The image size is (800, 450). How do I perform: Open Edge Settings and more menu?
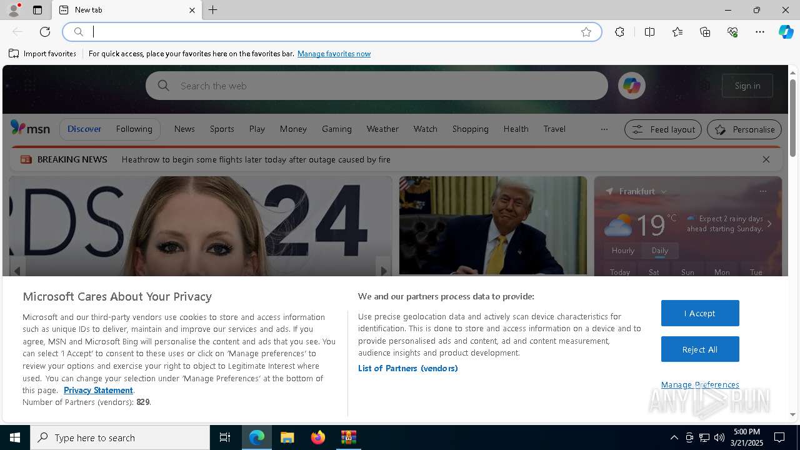click(760, 32)
